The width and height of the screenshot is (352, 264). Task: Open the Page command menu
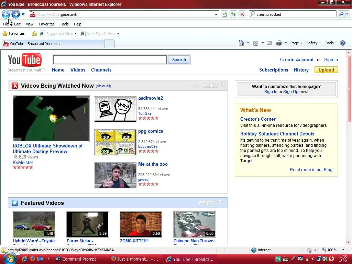click(x=296, y=43)
